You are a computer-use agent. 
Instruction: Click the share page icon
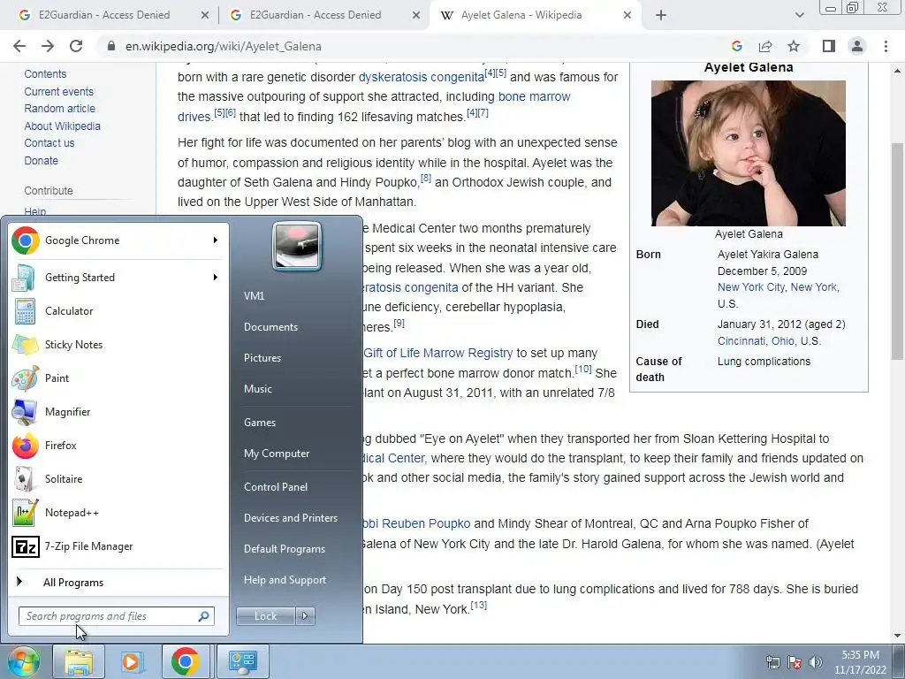click(x=765, y=46)
